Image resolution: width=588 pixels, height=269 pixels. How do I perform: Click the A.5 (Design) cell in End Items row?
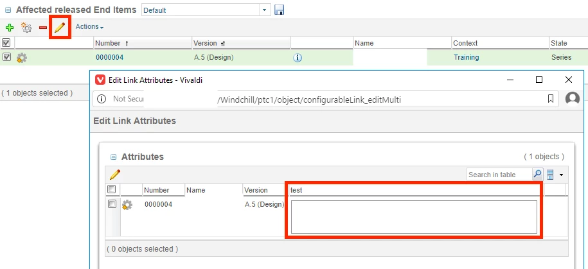pyautogui.click(x=213, y=57)
